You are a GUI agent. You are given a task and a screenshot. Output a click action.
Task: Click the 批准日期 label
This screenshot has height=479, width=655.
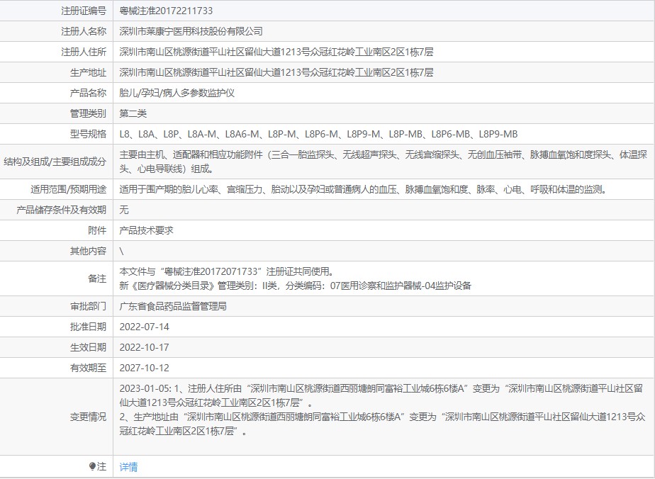88,327
